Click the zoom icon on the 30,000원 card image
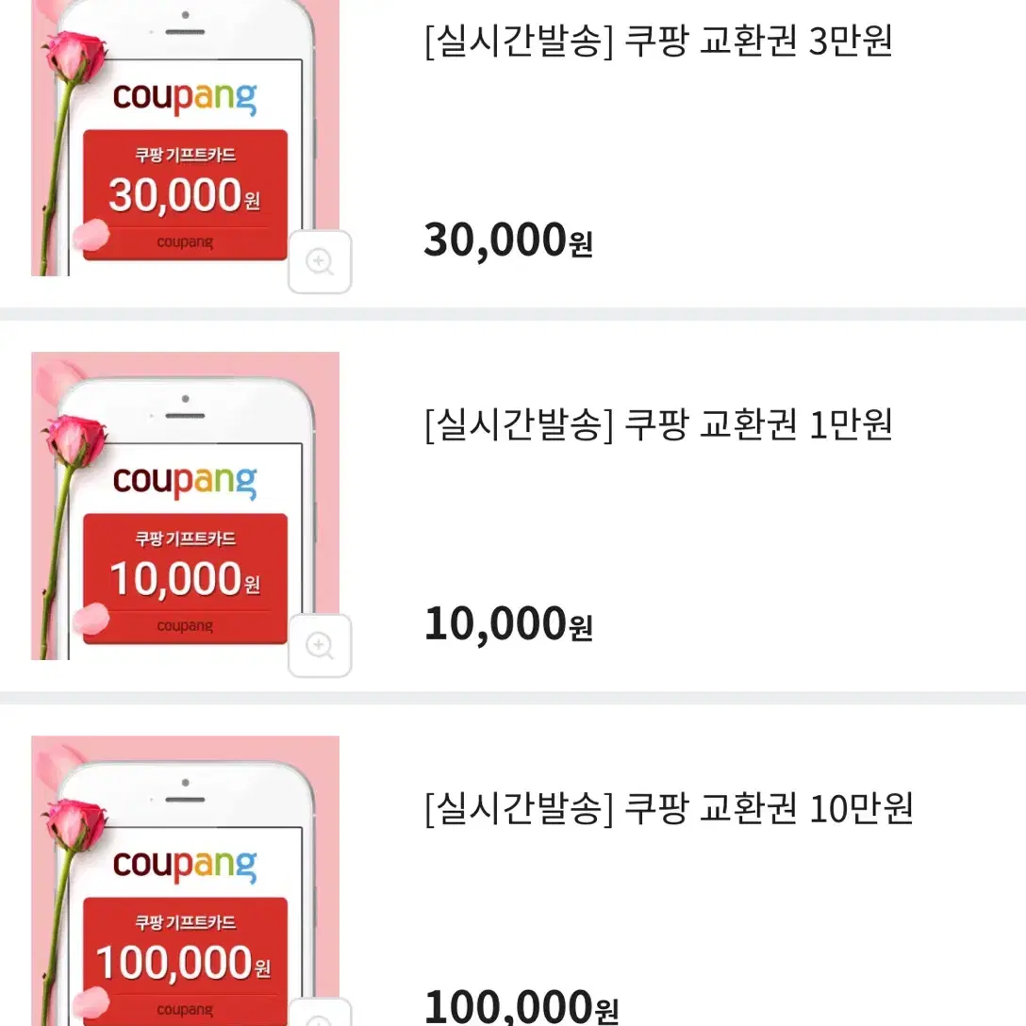The width and height of the screenshot is (1026, 1026). [320, 262]
